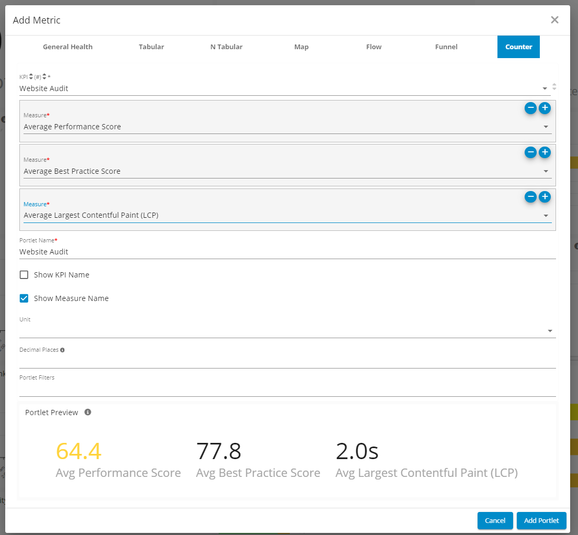The height and width of the screenshot is (535, 578).
Task: Add a measure below Average Performance Score
Action: [x=545, y=108]
